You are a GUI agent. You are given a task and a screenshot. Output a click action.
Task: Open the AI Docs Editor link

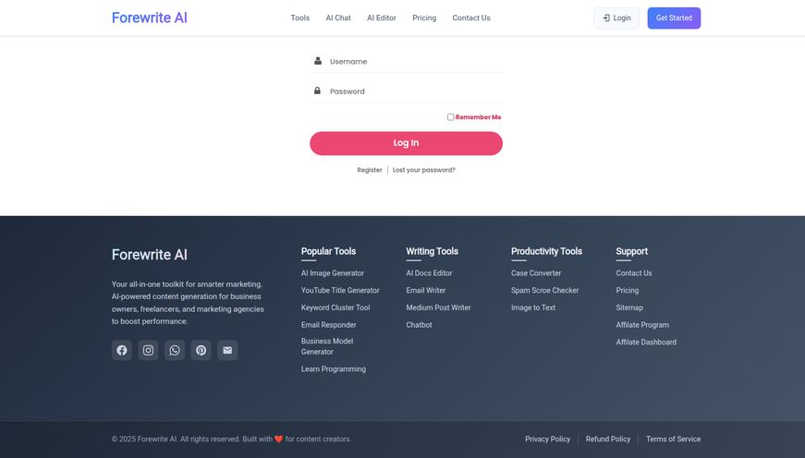pyautogui.click(x=429, y=273)
